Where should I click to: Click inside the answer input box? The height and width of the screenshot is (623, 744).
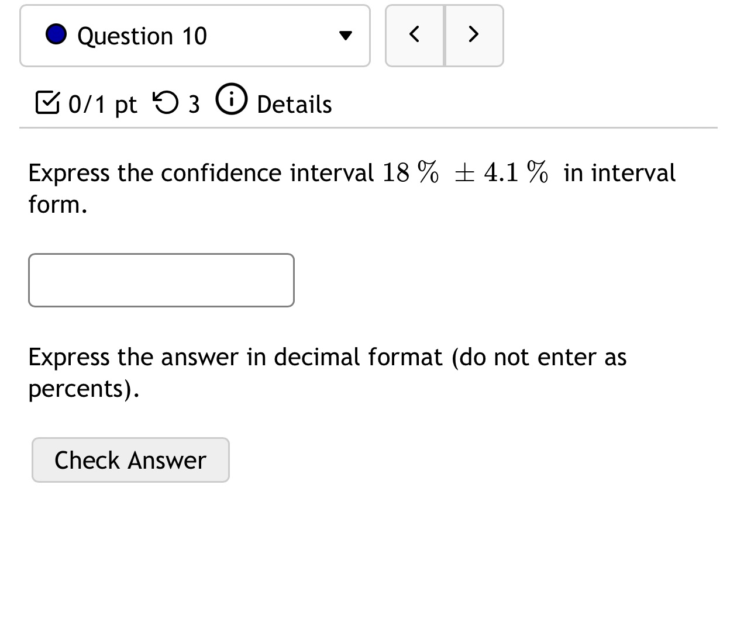point(161,280)
